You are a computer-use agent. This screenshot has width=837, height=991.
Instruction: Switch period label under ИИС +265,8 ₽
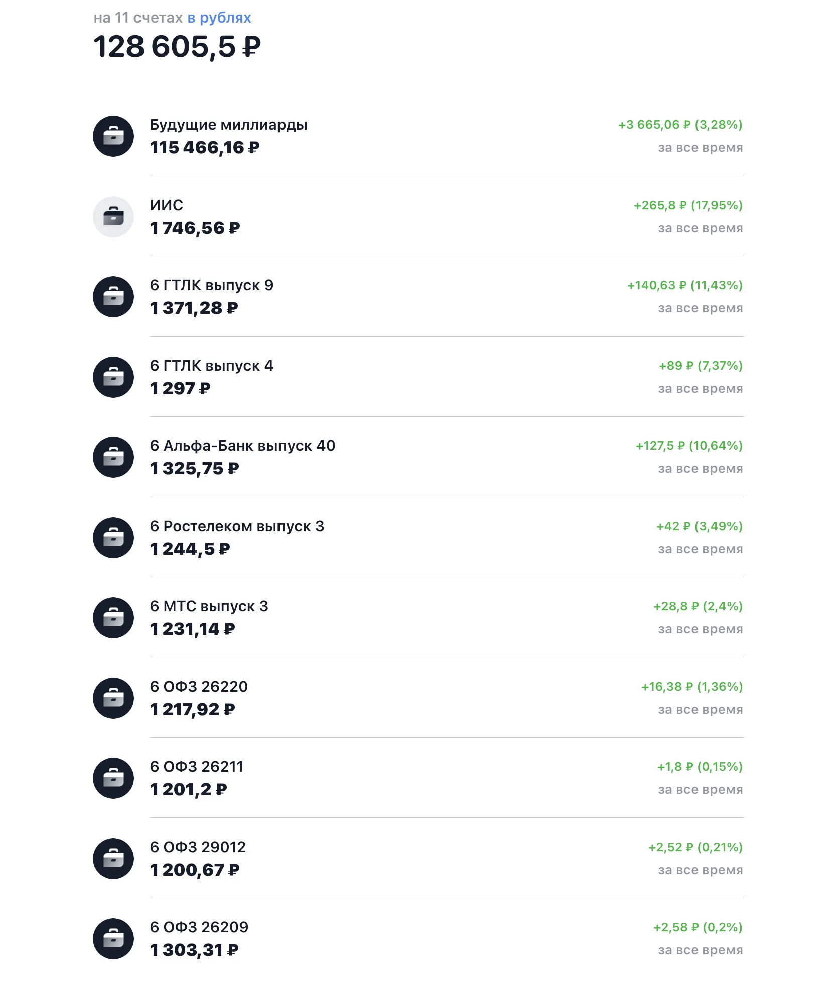click(700, 228)
